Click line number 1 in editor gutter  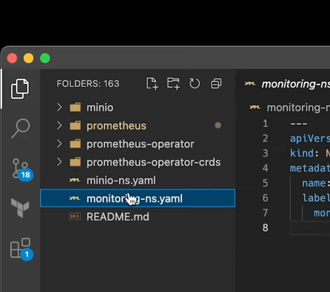coord(265,124)
